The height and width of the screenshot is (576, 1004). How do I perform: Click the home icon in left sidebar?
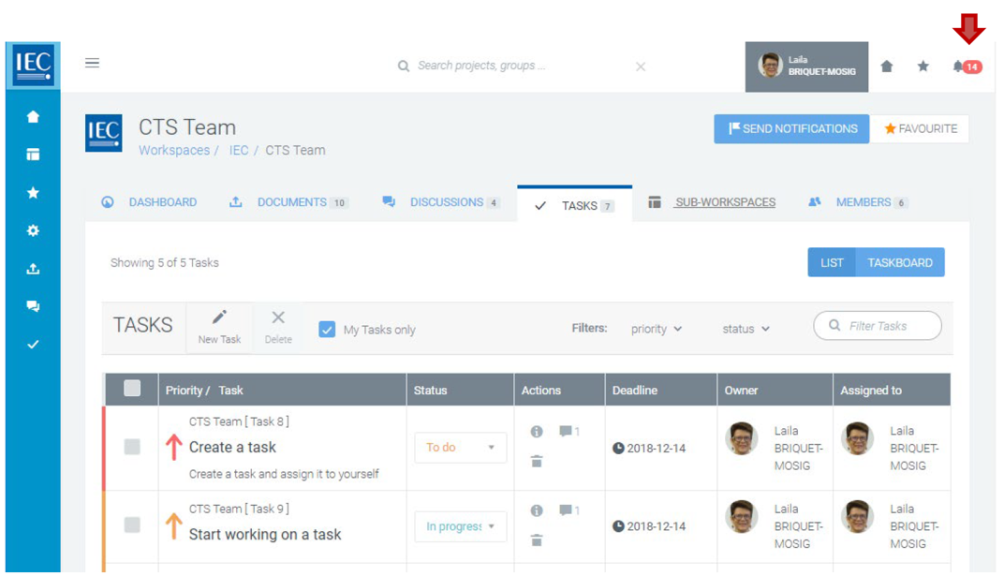click(33, 117)
